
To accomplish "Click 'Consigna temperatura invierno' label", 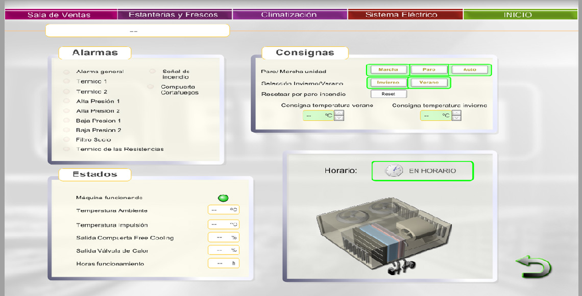I will tap(440, 105).
